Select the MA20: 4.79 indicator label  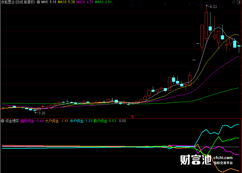[x=85, y=2]
